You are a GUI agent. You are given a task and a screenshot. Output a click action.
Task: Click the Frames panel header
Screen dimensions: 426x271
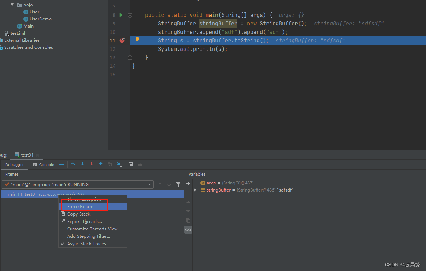pyautogui.click(x=12, y=174)
